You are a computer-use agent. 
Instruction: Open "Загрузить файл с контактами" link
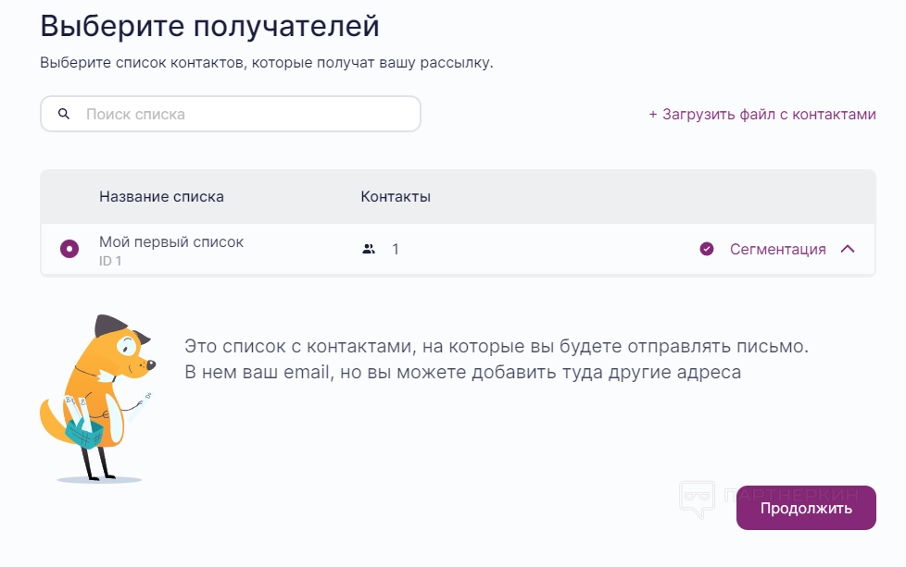761,115
